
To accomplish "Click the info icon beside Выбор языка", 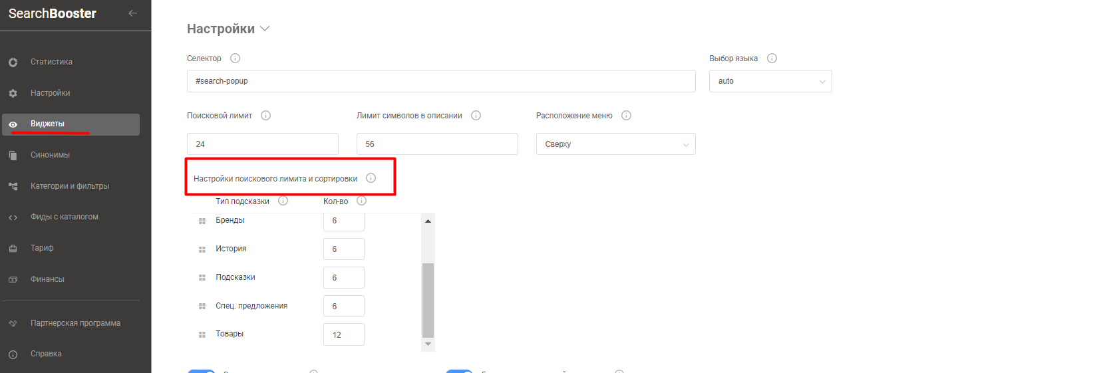I will (x=772, y=59).
